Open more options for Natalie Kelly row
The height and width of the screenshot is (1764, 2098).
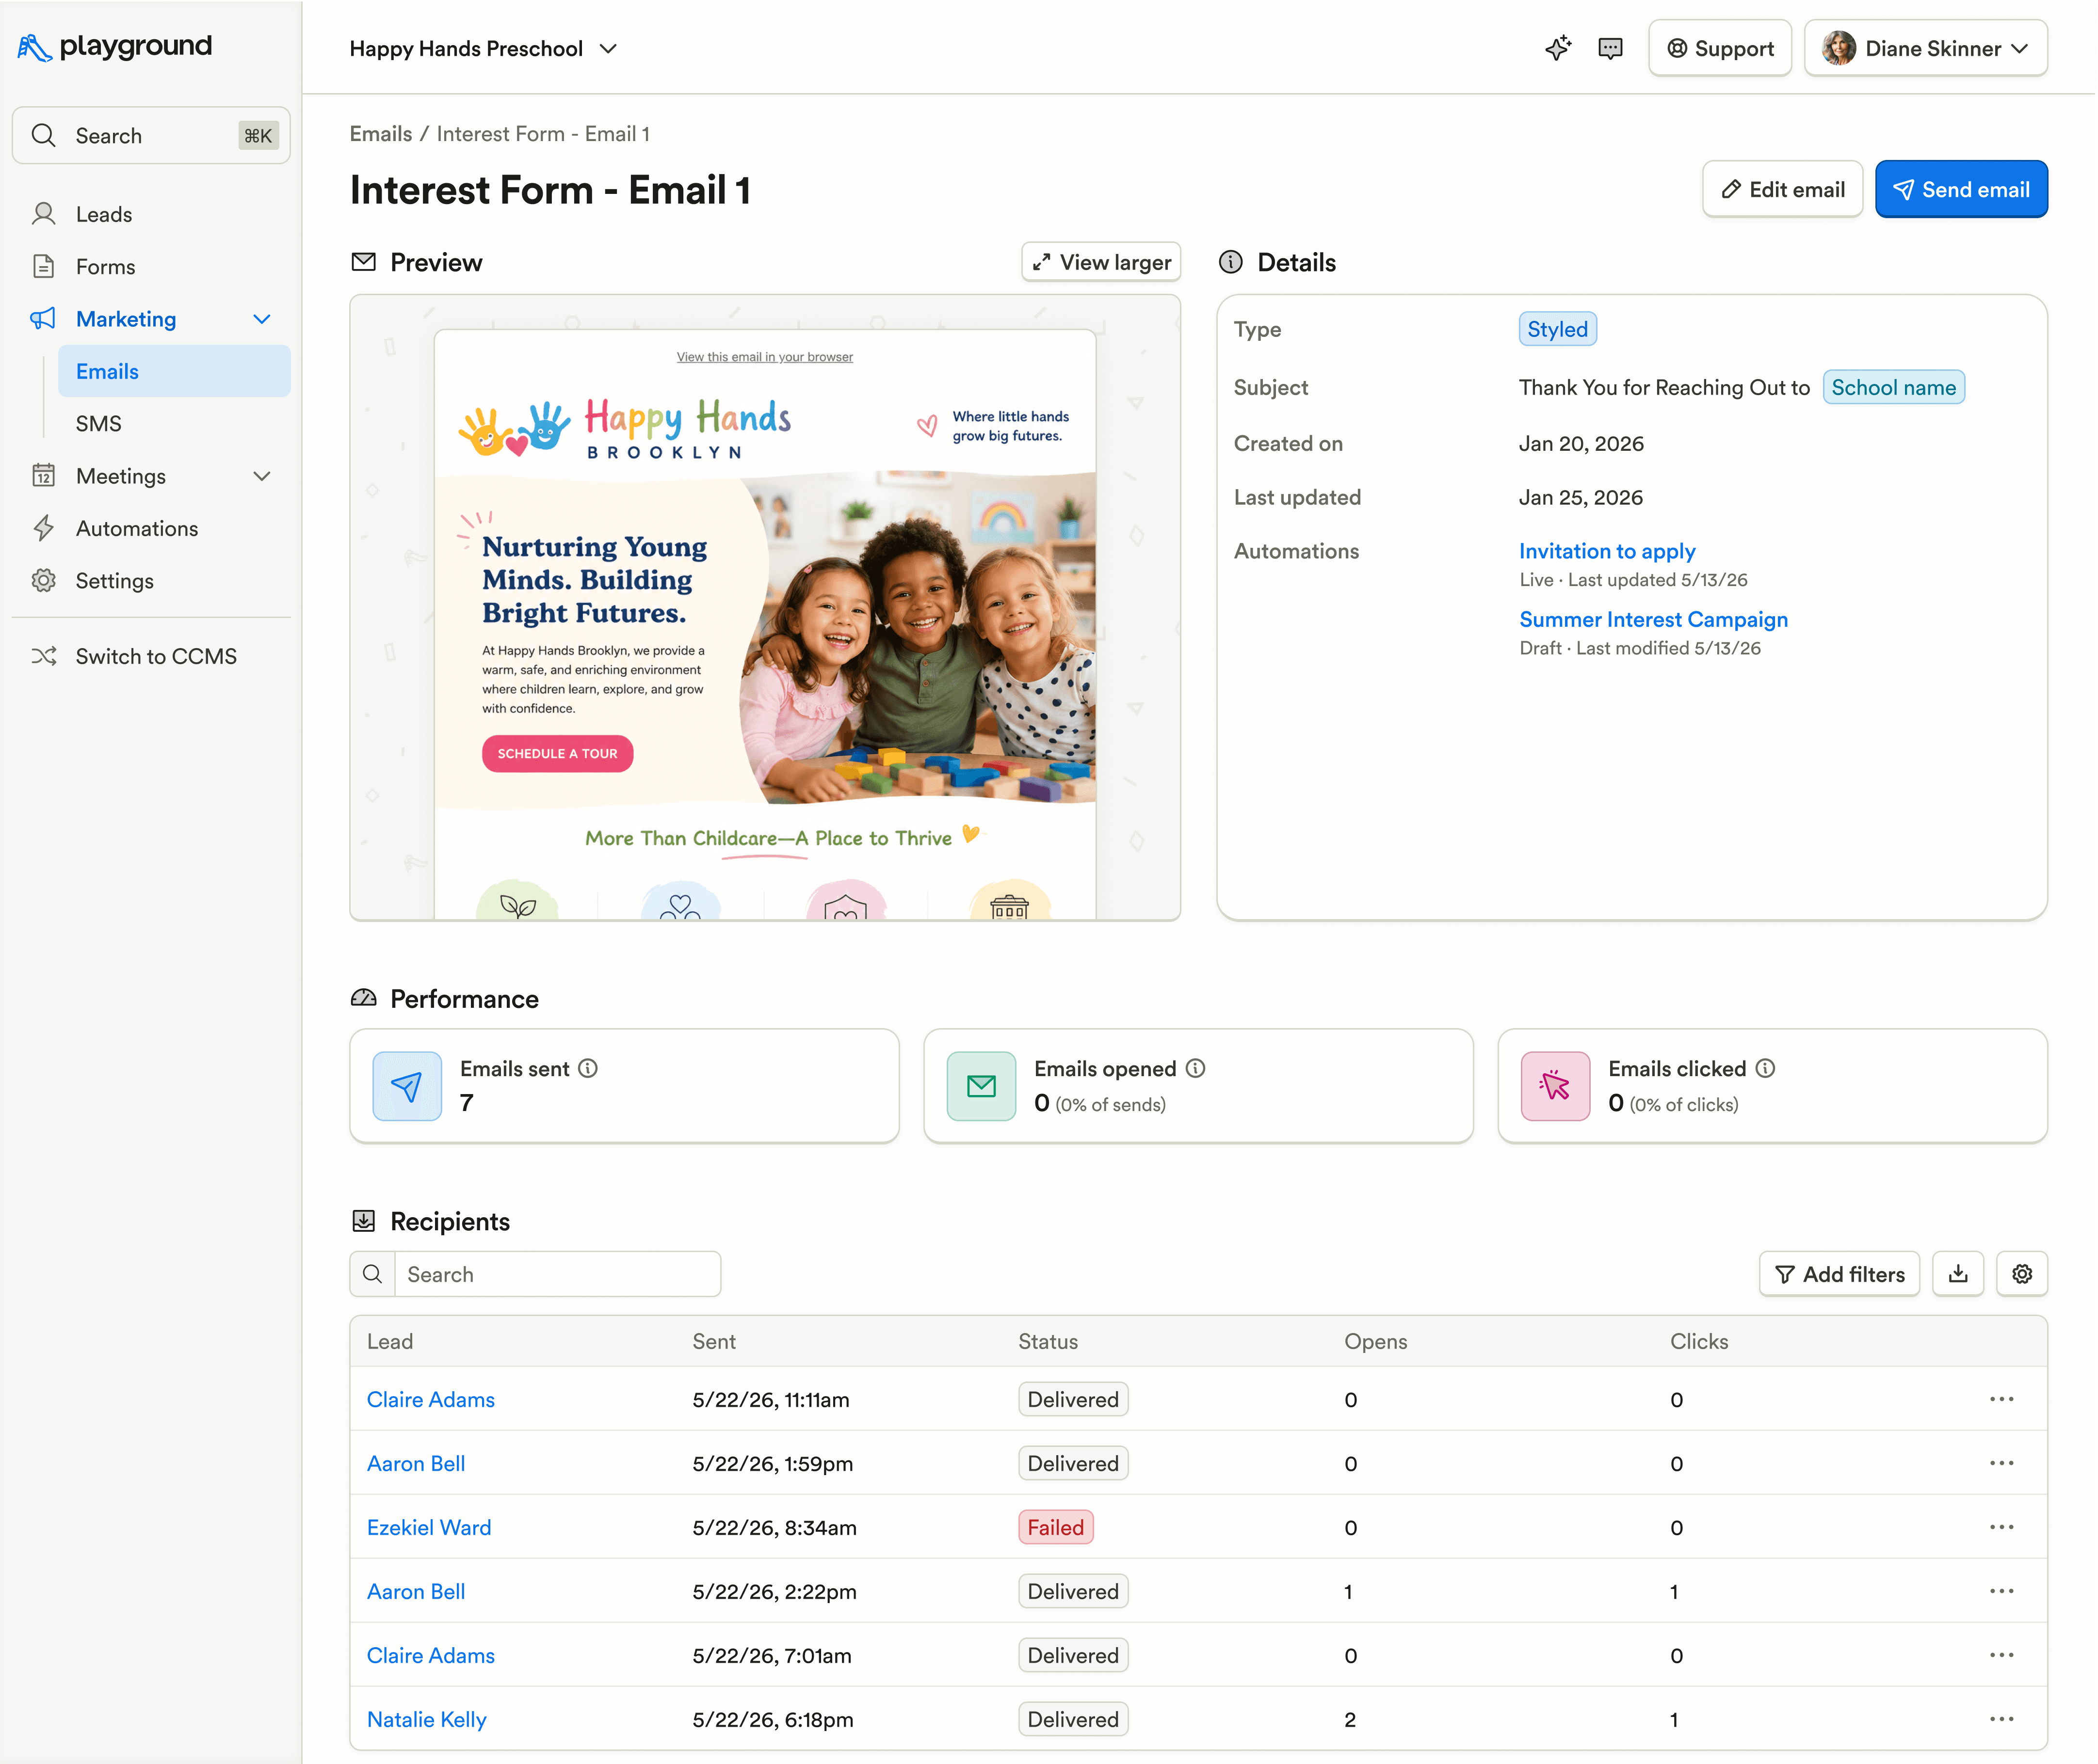[2001, 1719]
